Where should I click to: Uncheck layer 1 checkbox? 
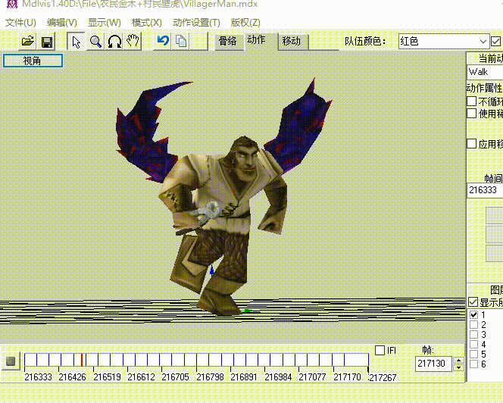click(x=473, y=315)
